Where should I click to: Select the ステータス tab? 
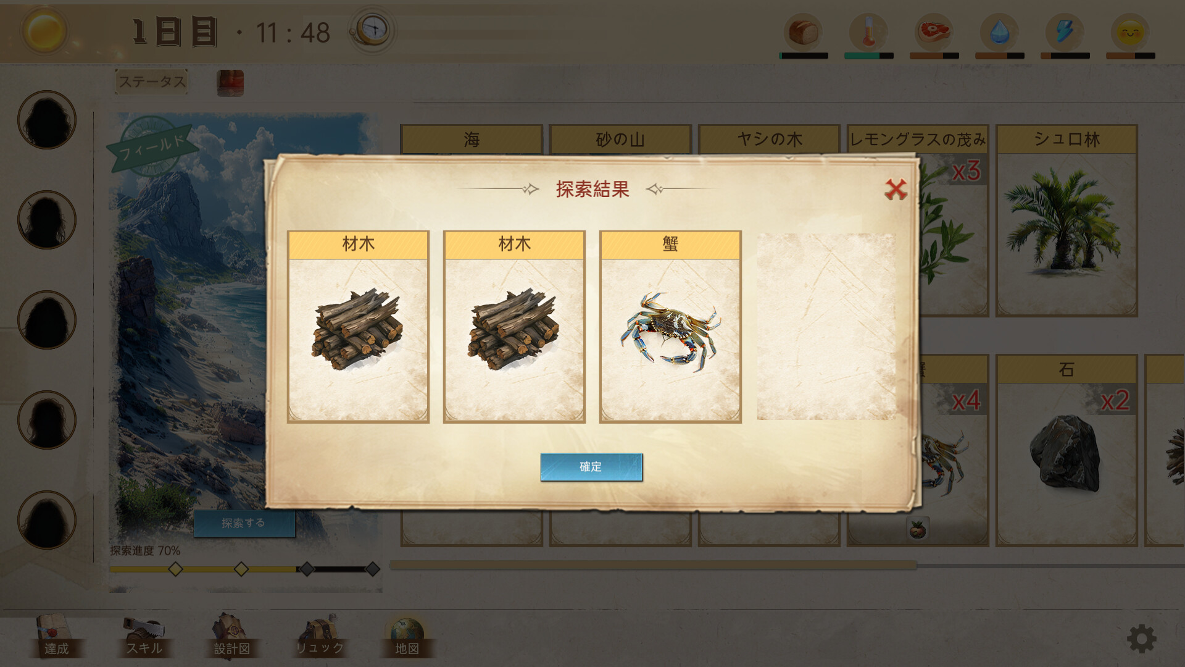(152, 82)
